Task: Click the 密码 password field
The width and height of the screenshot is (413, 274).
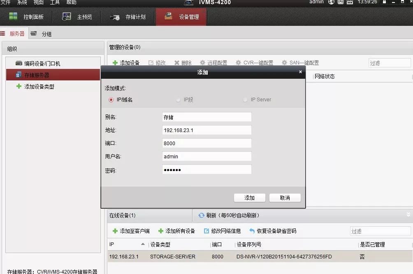Action: [x=207, y=170]
